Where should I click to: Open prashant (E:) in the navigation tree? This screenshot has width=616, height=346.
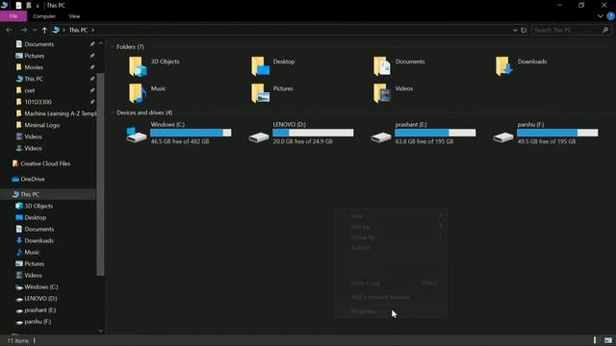[x=36, y=309]
